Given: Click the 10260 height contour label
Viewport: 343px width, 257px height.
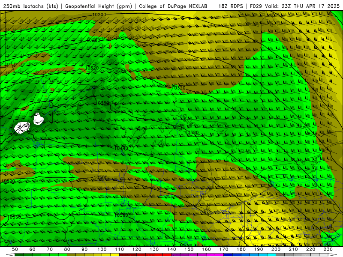Looking at the screenshot, I should 93,40.
